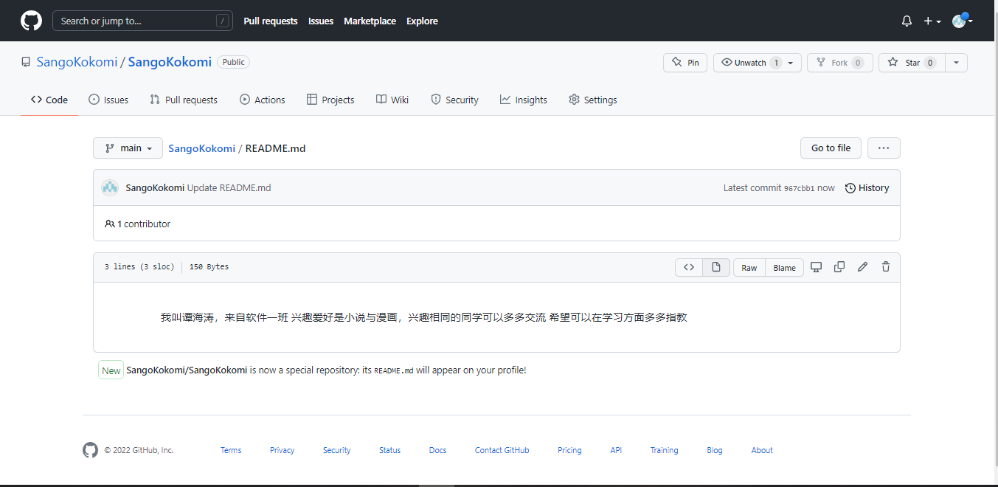Open Explore in top navigation
Image resolution: width=998 pixels, height=487 pixels.
(422, 21)
